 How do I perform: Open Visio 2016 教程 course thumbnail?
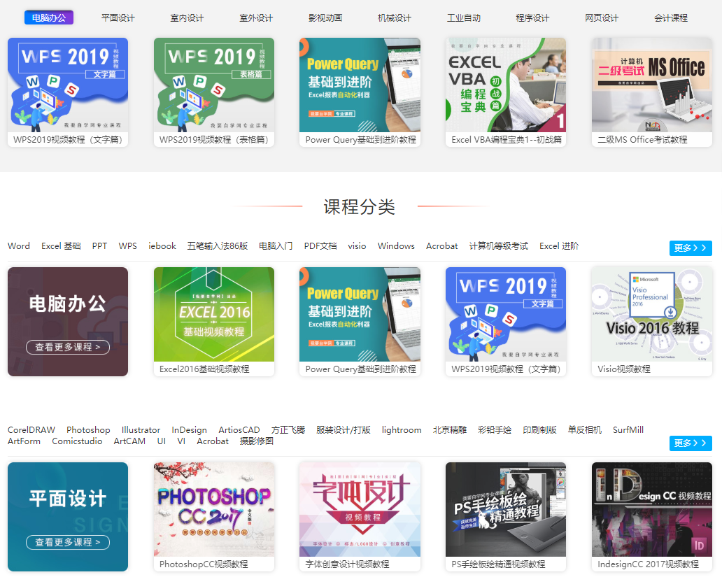pos(652,314)
